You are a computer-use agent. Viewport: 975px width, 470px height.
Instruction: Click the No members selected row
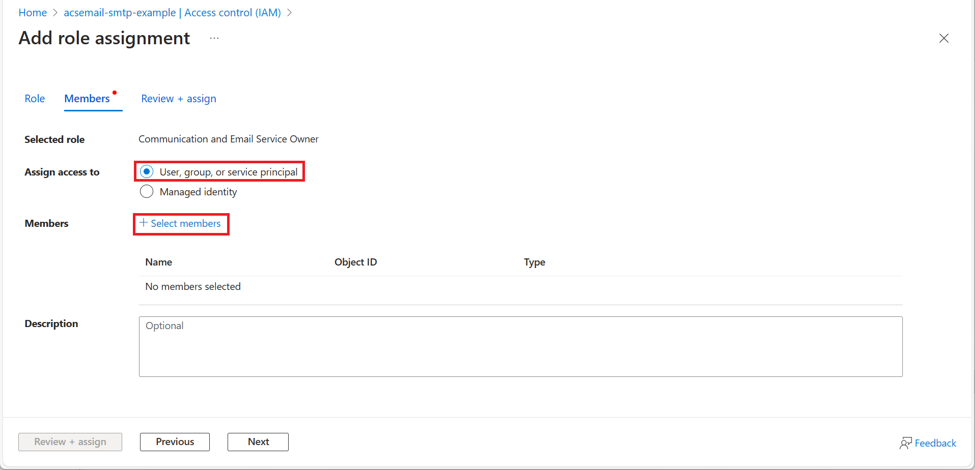(x=192, y=286)
